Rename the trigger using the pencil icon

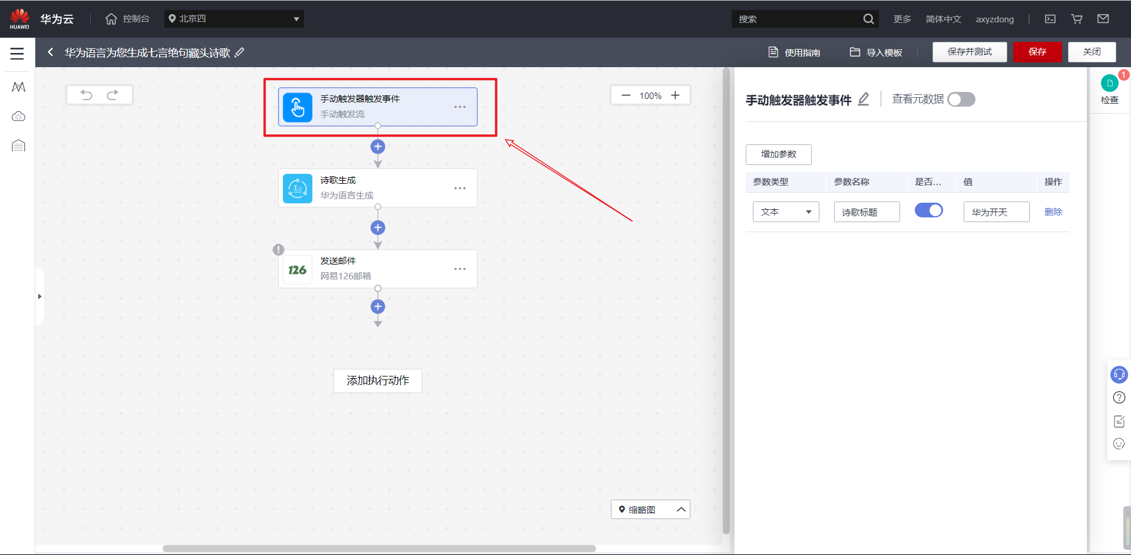(864, 99)
